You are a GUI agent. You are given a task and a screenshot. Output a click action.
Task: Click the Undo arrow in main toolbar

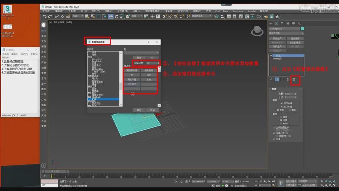(45, 16)
